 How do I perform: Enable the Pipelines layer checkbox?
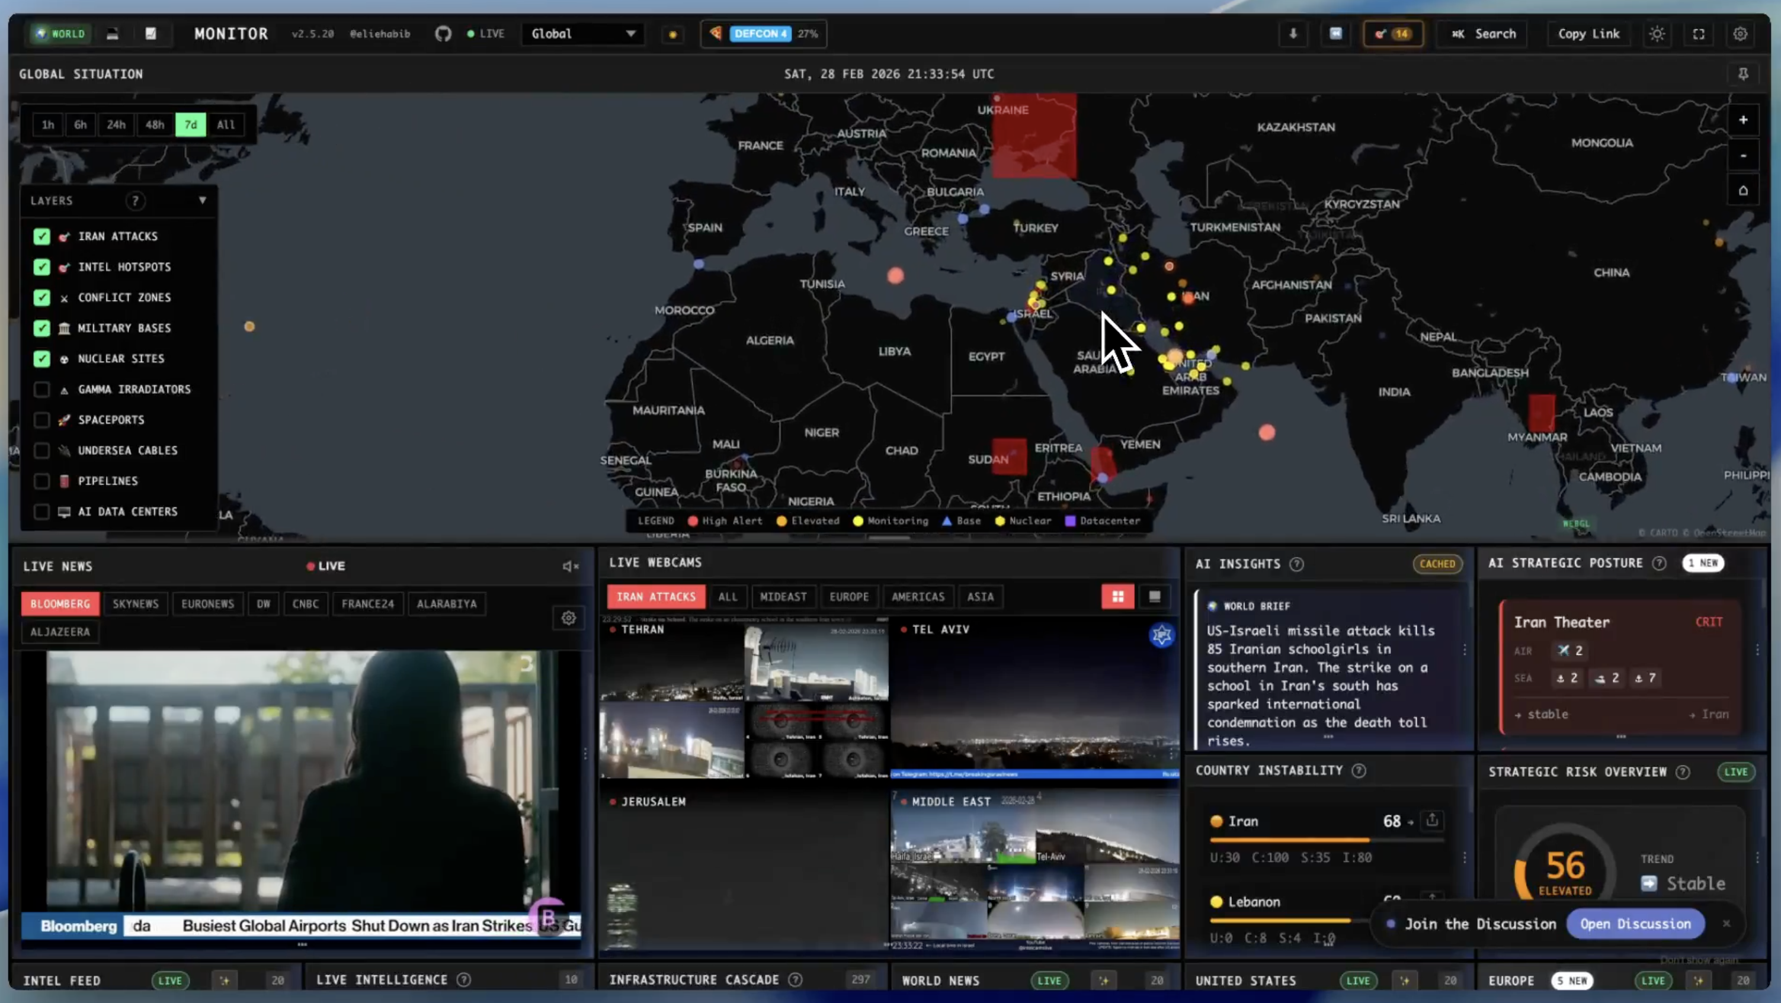point(42,481)
